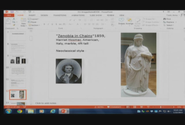Toggle Bullets list formatting

click(x=86, y=20)
